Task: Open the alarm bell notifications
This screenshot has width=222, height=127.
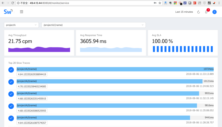Action: [206, 12]
